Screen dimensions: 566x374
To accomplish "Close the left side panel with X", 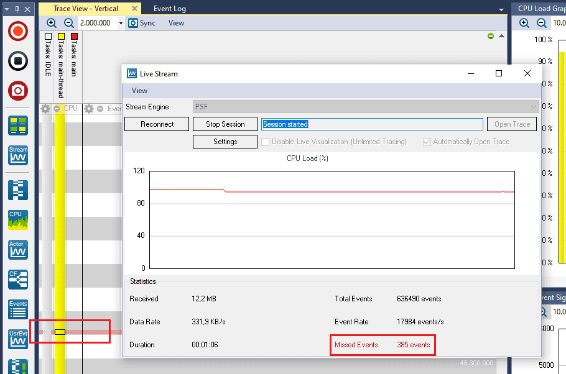I will [x=27, y=9].
